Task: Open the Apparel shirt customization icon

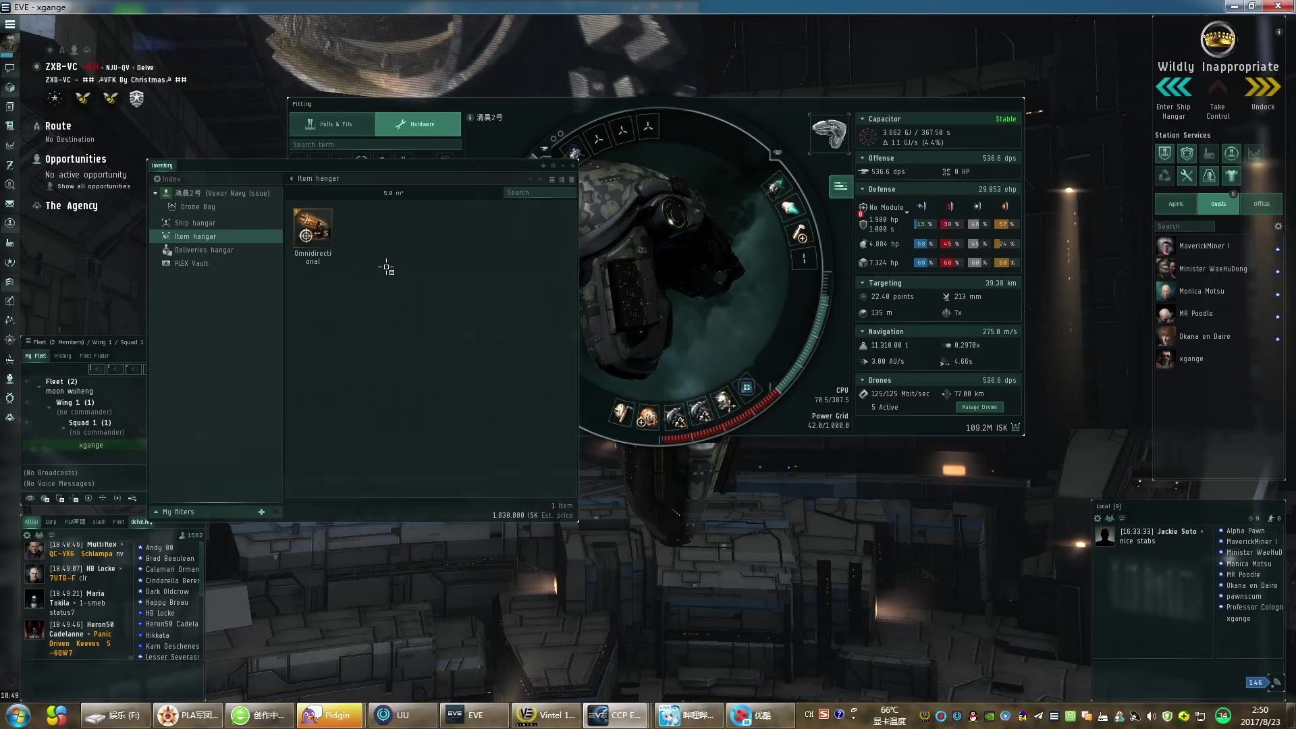Action: click(x=1231, y=176)
